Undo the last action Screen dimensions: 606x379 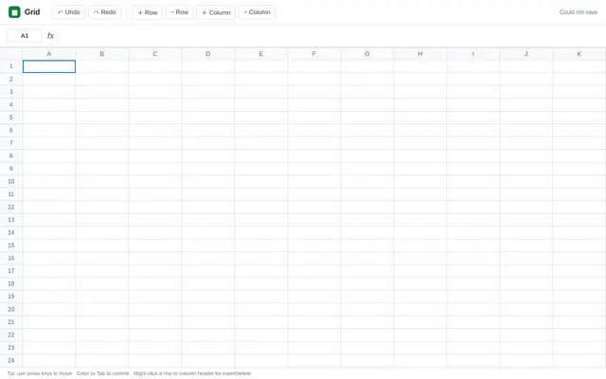[x=69, y=12]
